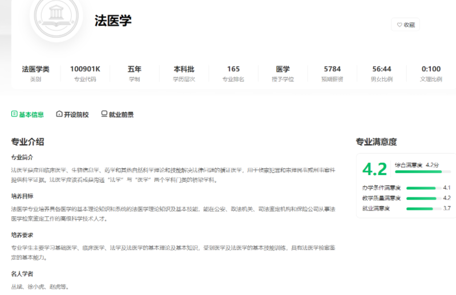Click the major ranking 165
456x295 pixels.
pyautogui.click(x=233, y=69)
